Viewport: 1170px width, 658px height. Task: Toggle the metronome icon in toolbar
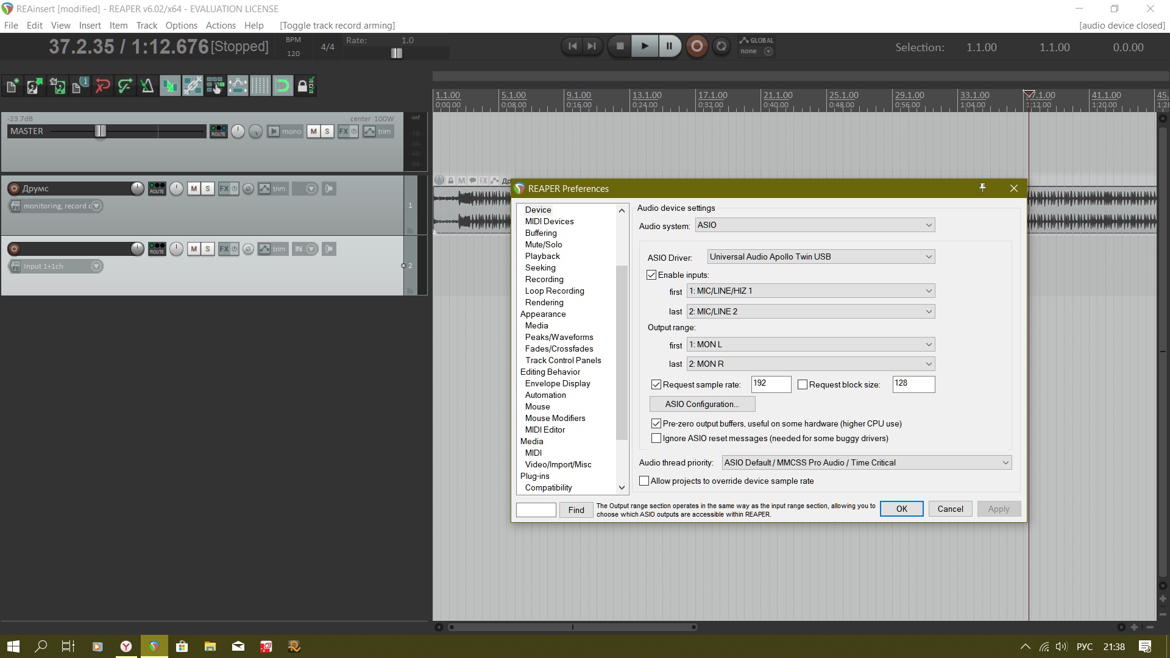tap(147, 86)
